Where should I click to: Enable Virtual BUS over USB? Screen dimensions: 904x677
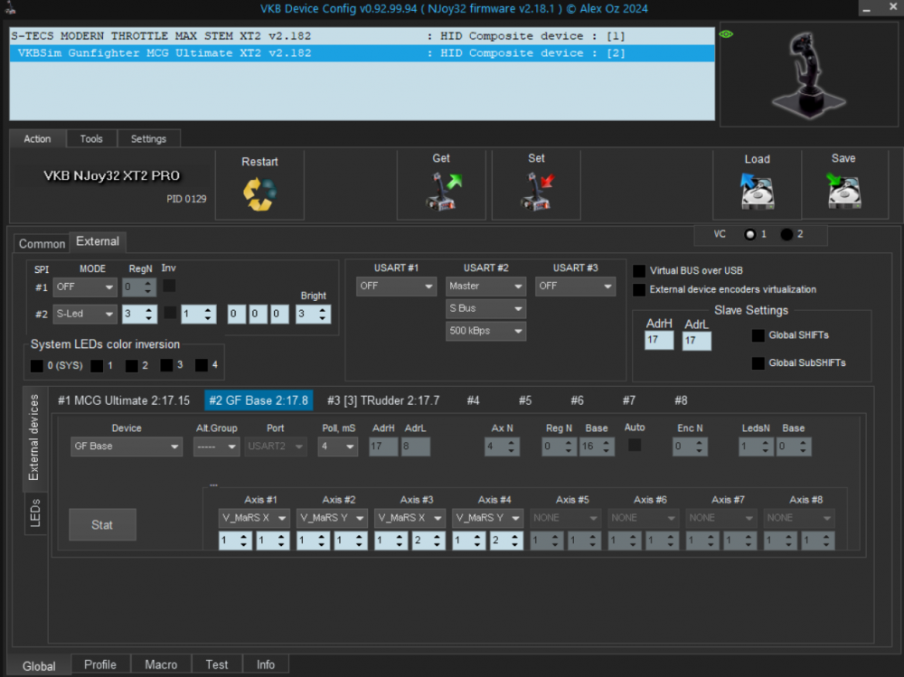pyautogui.click(x=639, y=269)
